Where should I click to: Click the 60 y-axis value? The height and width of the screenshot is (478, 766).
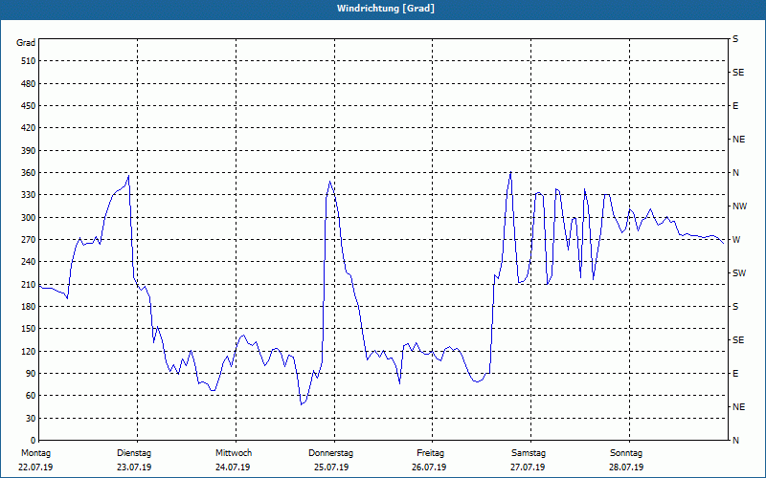[31, 396]
